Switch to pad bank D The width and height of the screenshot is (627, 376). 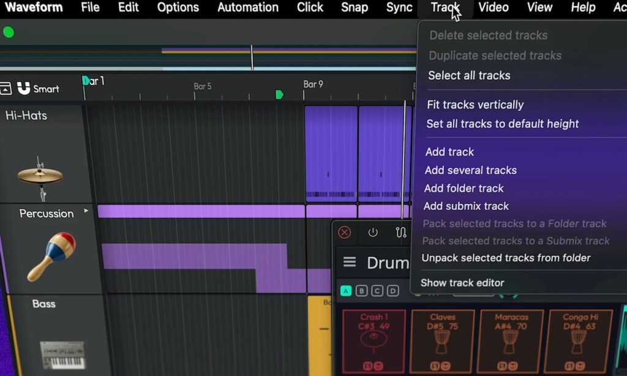[x=392, y=291]
